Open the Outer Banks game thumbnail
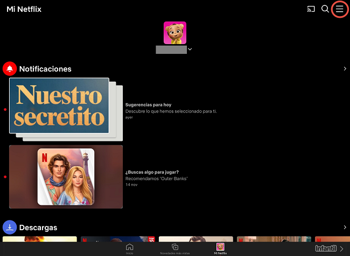 click(66, 177)
